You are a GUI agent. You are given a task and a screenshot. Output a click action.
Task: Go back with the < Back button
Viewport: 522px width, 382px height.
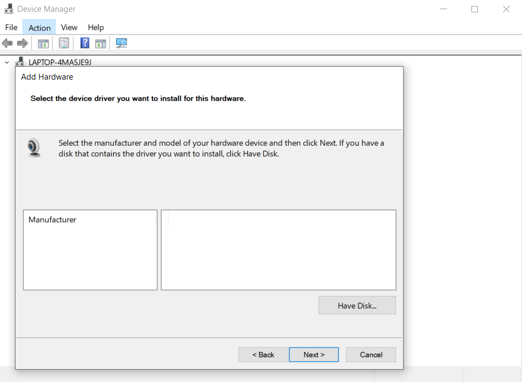click(264, 355)
